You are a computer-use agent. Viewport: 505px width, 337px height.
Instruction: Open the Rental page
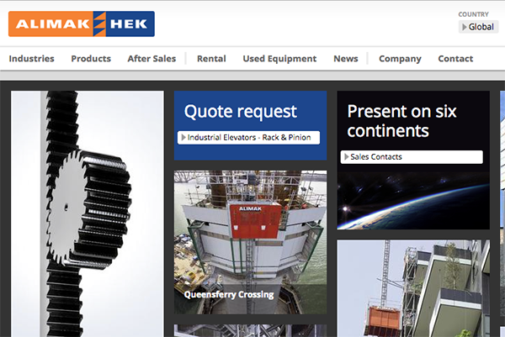pyautogui.click(x=211, y=59)
